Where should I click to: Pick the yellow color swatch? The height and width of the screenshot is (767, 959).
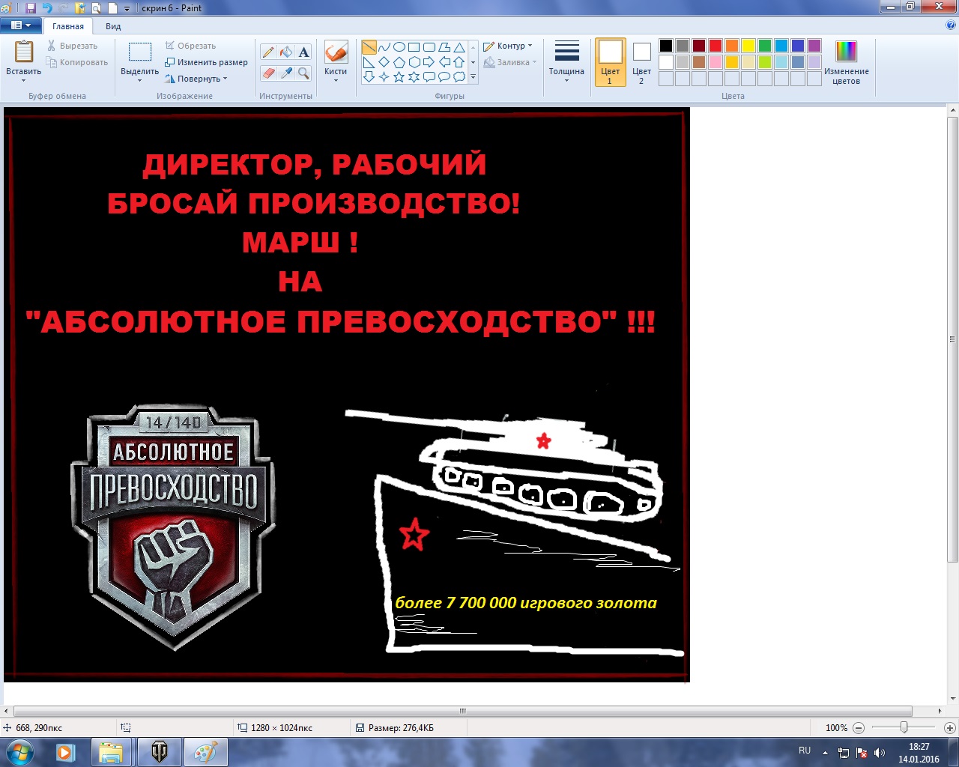[x=748, y=46]
